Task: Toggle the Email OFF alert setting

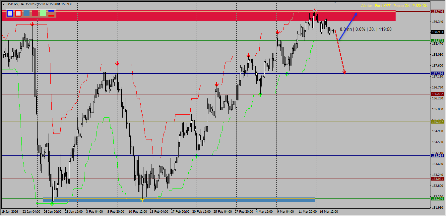Action: (384, 6)
